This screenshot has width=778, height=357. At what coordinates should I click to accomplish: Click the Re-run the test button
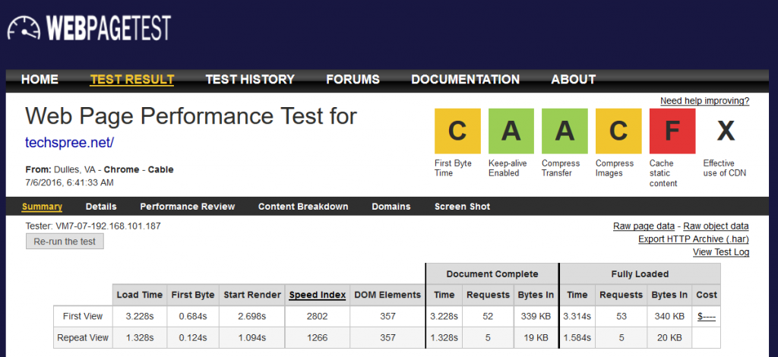coord(65,242)
